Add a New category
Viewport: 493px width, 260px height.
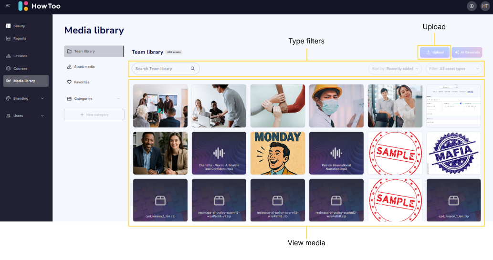coord(94,114)
